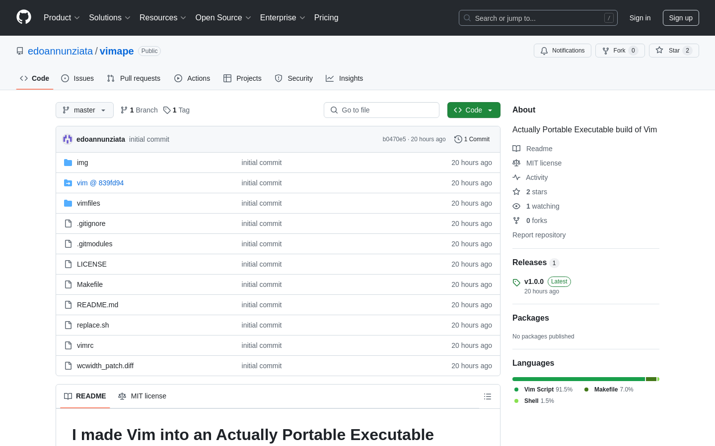Image resolution: width=715 pixels, height=446 pixels.
Task: Open the .gitmodules file
Action: tap(94, 244)
